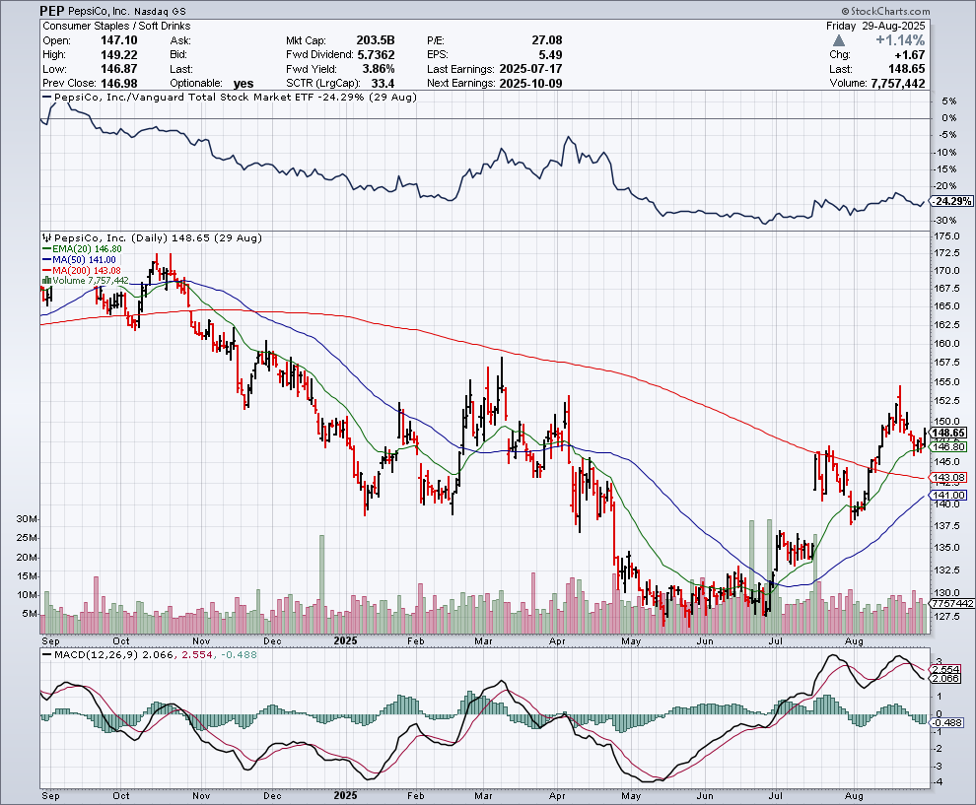Click the MA(50) 141.00 legend text
The image size is (976, 805).
pyautogui.click(x=84, y=259)
